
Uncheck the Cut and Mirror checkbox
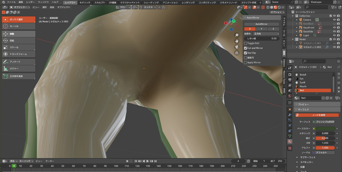point(245,48)
